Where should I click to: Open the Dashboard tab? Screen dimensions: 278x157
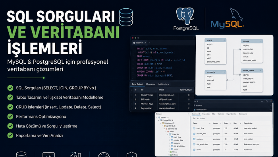click(x=196, y=114)
